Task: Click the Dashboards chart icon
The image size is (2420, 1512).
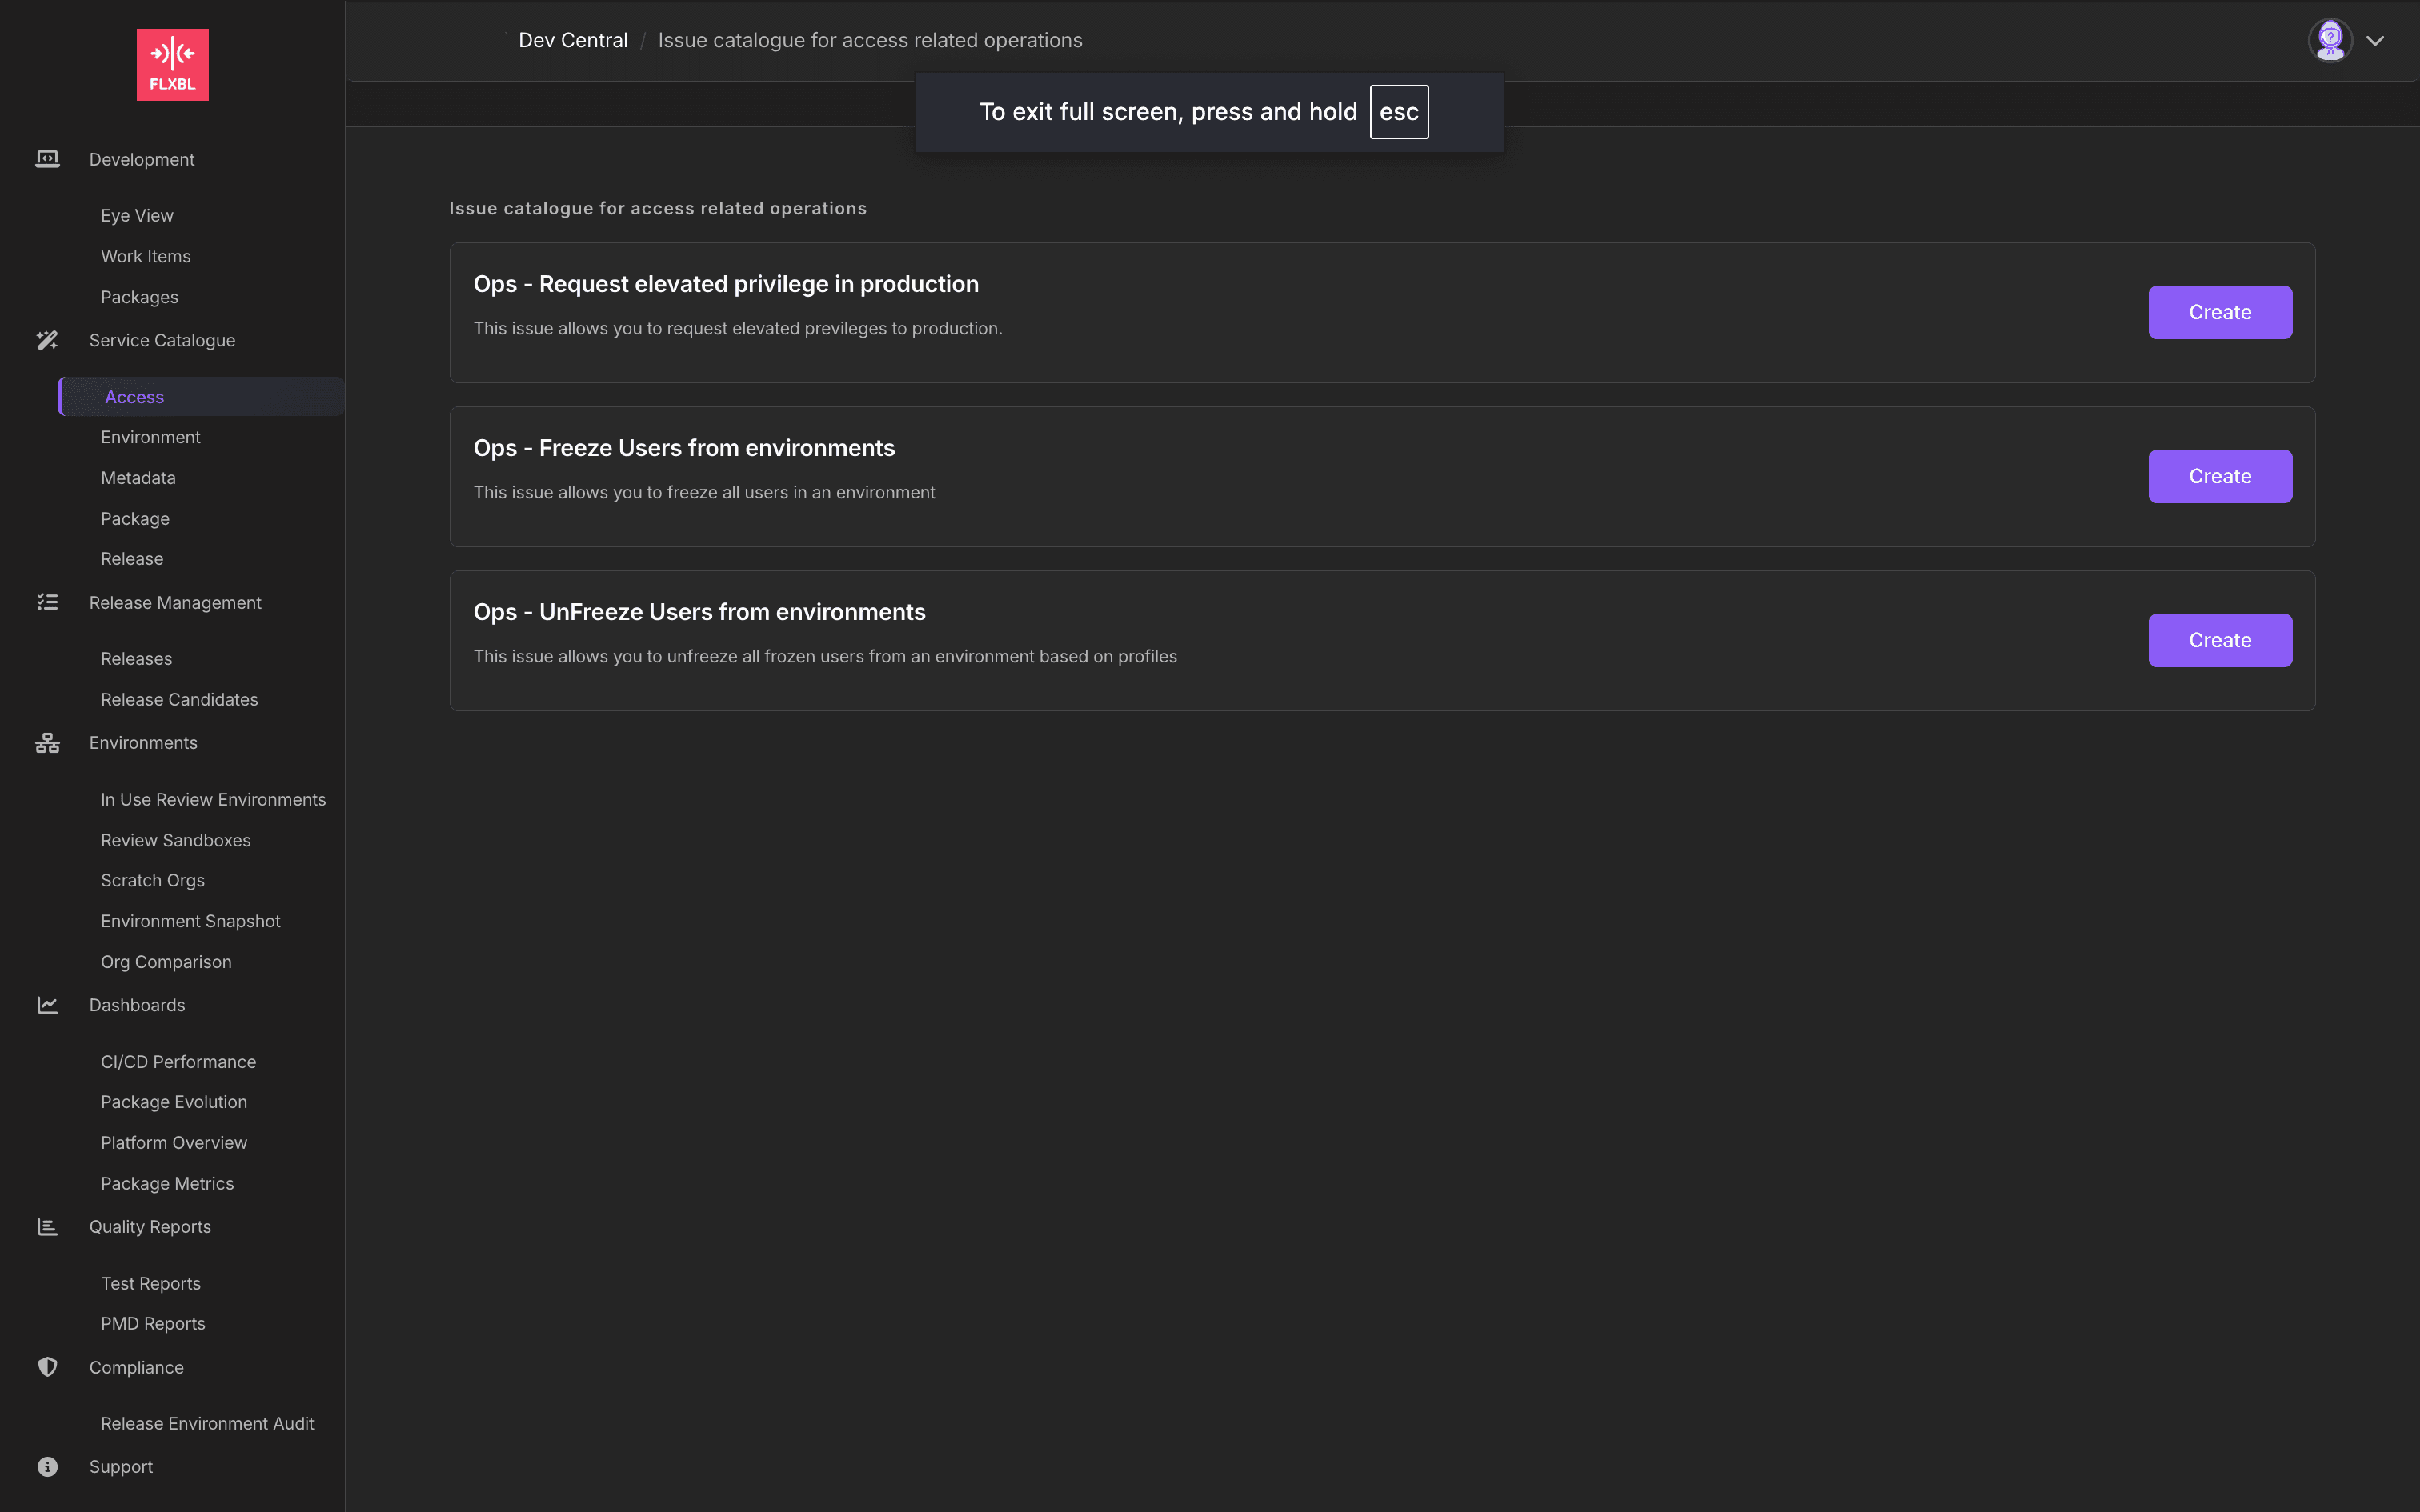Action: [x=47, y=1005]
